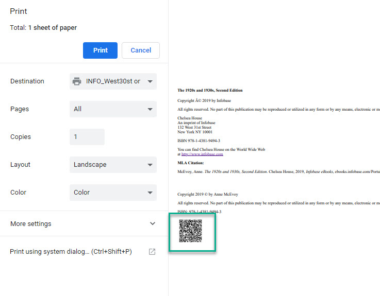This screenshot has width=380, height=296.
Task: Click the 'Copyright 2019 © by Anne McEvoy' line
Action: click(208, 194)
